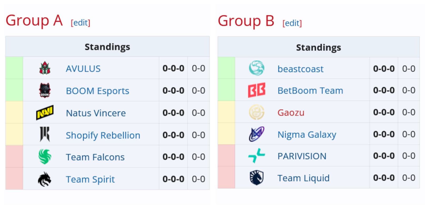Click the Group A Standings header
Screen dimensions: 429x209
[107, 47]
